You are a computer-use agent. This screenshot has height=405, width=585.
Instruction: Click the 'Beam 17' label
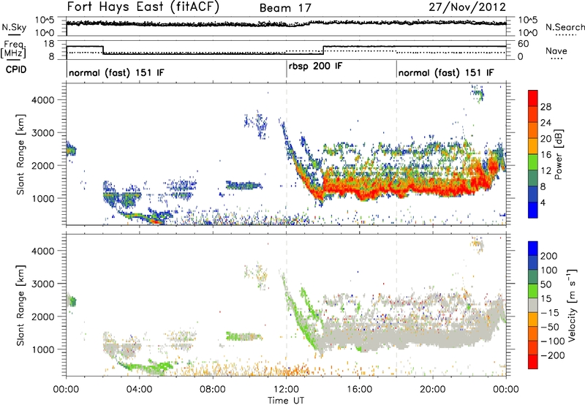285,8
